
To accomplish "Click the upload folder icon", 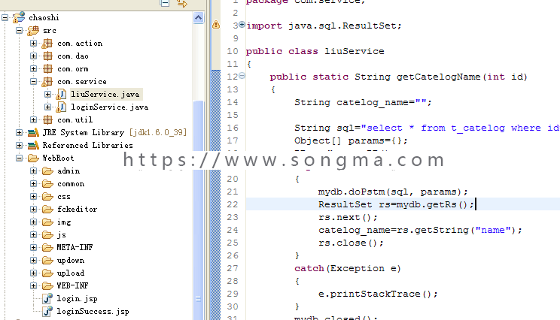I will [47, 273].
